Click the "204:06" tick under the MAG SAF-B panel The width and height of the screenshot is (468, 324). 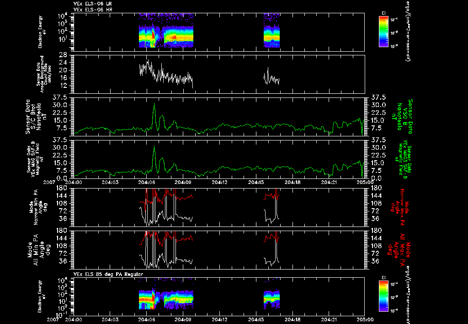click(x=147, y=182)
